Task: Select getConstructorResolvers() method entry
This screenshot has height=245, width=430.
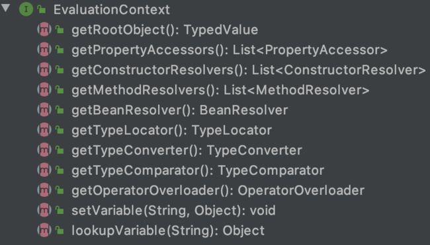Action: tap(249, 70)
